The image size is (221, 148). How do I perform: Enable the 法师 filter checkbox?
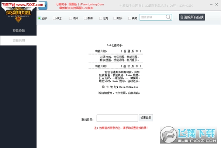click(70, 18)
